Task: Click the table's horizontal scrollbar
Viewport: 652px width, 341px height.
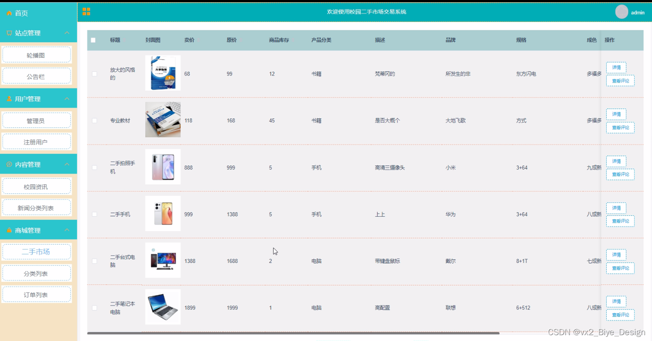Action: [293, 333]
